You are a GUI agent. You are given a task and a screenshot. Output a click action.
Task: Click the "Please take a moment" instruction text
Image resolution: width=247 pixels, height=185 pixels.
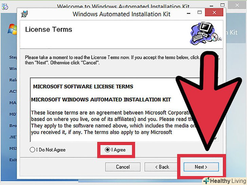click(122, 60)
